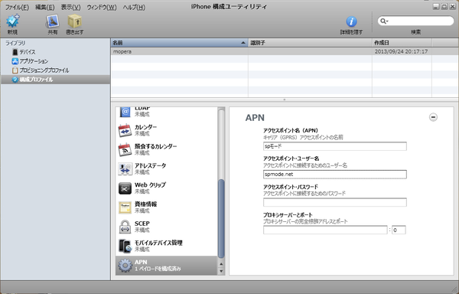
Task: Click the LDAP payload icon
Action: pos(125,112)
